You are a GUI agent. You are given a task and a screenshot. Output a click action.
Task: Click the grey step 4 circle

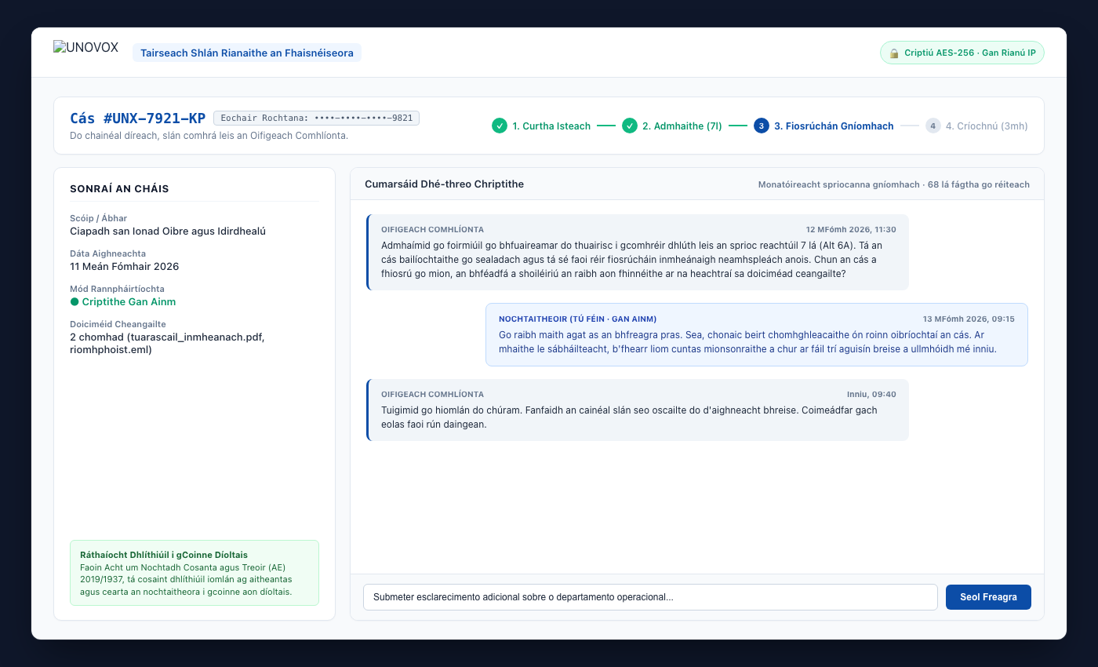933,126
